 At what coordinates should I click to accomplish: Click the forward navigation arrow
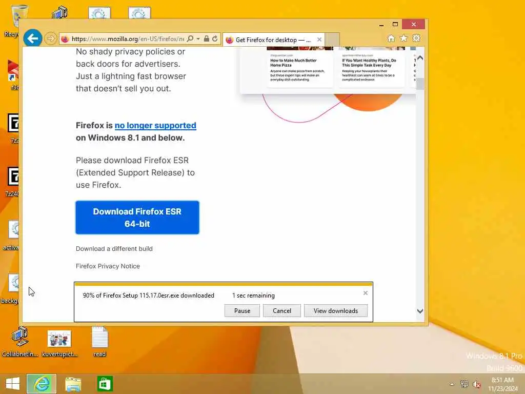[x=51, y=39]
